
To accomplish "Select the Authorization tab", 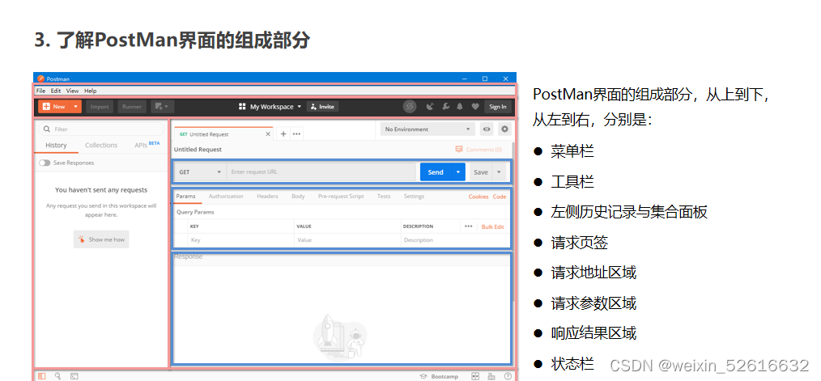I will (226, 197).
